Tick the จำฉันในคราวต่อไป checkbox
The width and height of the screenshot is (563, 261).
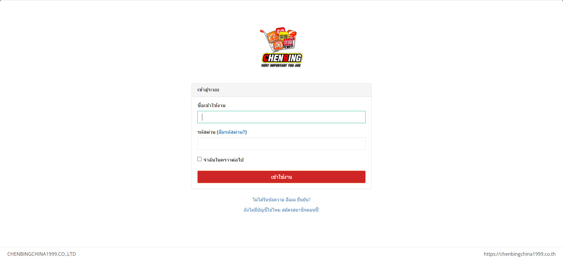[x=200, y=159]
